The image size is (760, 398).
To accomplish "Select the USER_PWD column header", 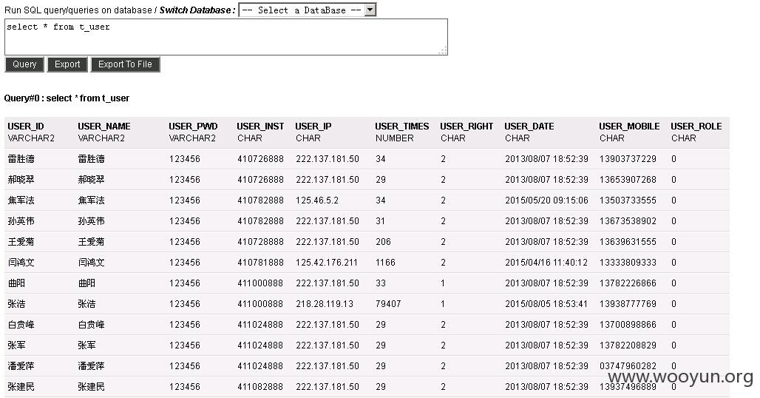I will 194,127.
